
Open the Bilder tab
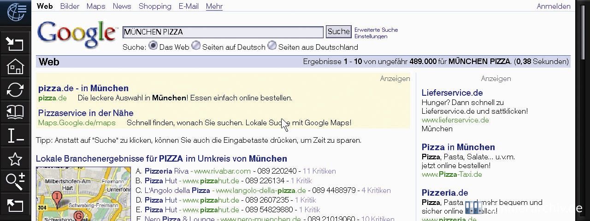coord(70,6)
